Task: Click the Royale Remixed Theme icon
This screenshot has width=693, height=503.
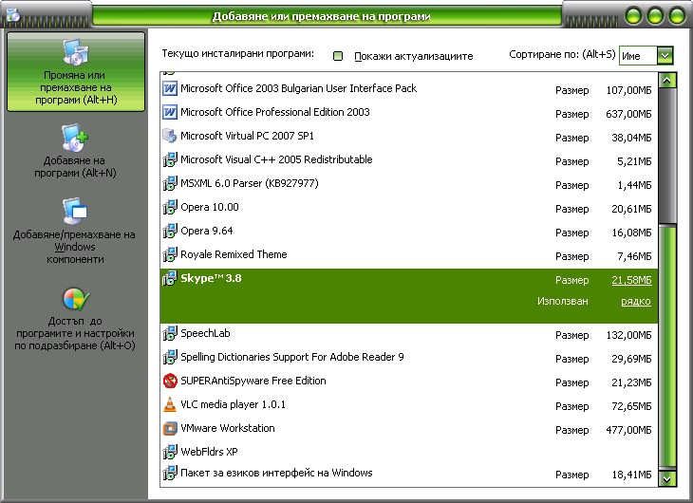Action: pos(170,254)
